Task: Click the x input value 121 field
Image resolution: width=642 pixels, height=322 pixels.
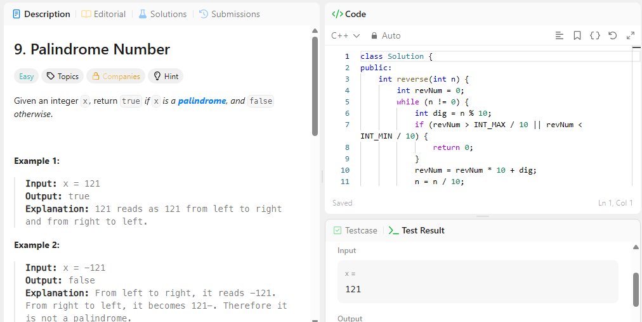Action: (478, 282)
